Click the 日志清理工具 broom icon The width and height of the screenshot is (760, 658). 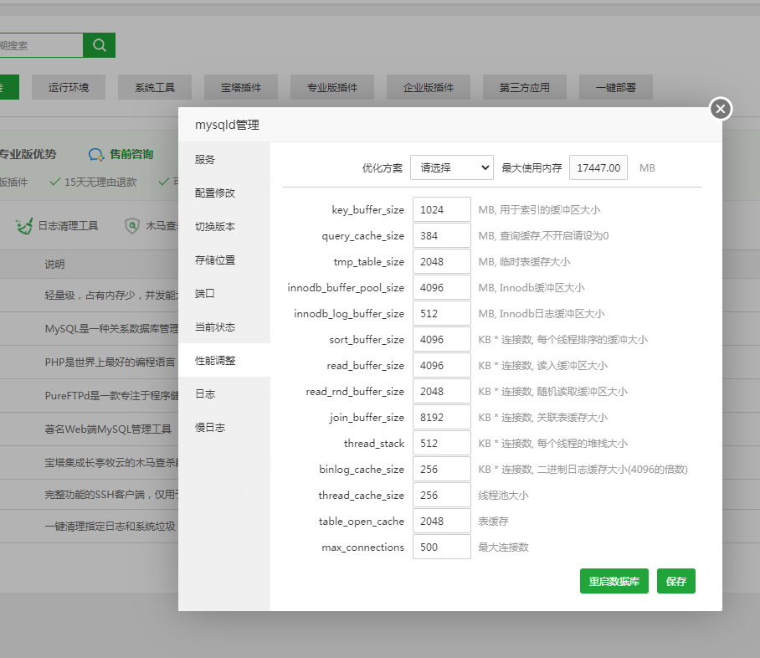(23, 226)
